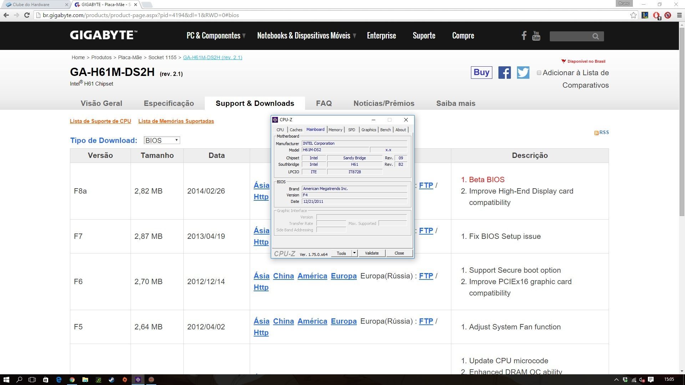Image resolution: width=685 pixels, height=385 pixels.
Task: Download F6 BIOS from América link
Action: 312,276
